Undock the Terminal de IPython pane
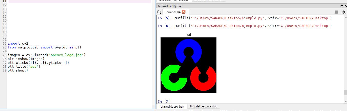347x111 pixels. (342, 6)
